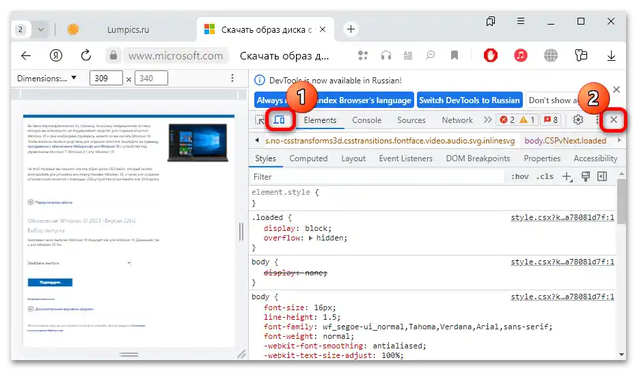This screenshot has width=637, height=371.
Task: Open the Event Listeners subtab
Action: 405,159
